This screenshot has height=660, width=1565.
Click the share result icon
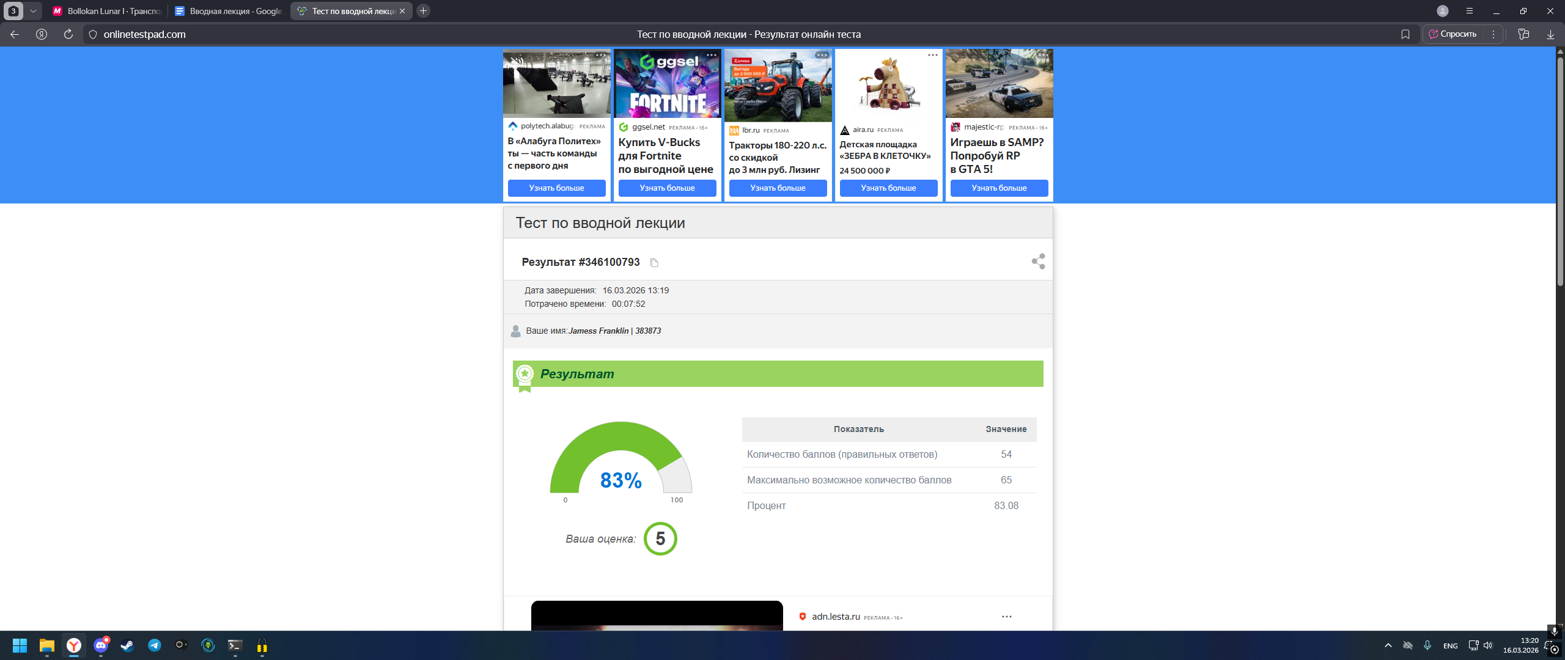pos(1038,262)
